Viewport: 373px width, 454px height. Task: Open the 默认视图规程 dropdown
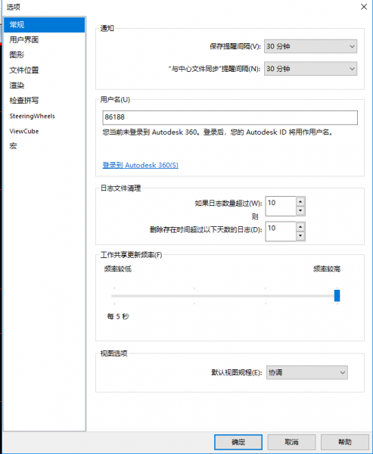point(306,372)
